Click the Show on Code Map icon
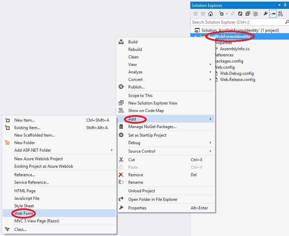 121,110
